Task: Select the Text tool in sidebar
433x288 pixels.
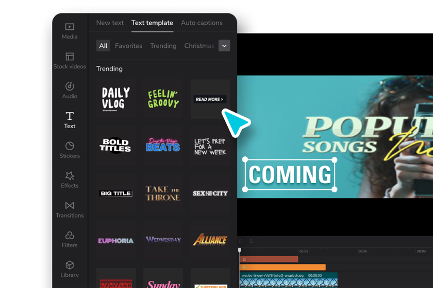Action: 70,120
